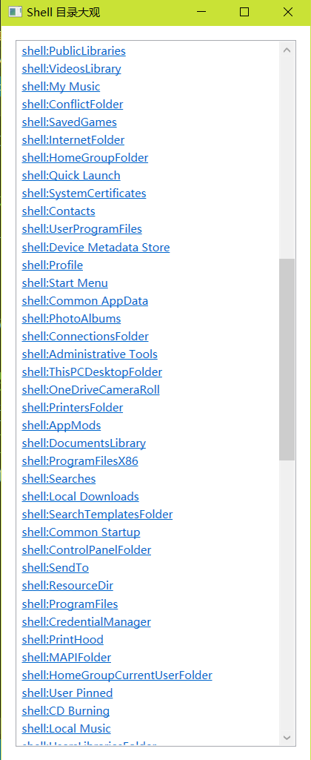Open shell:Device Metadata Store link
Viewport: 311px width, 760px height.
pyautogui.click(x=96, y=248)
